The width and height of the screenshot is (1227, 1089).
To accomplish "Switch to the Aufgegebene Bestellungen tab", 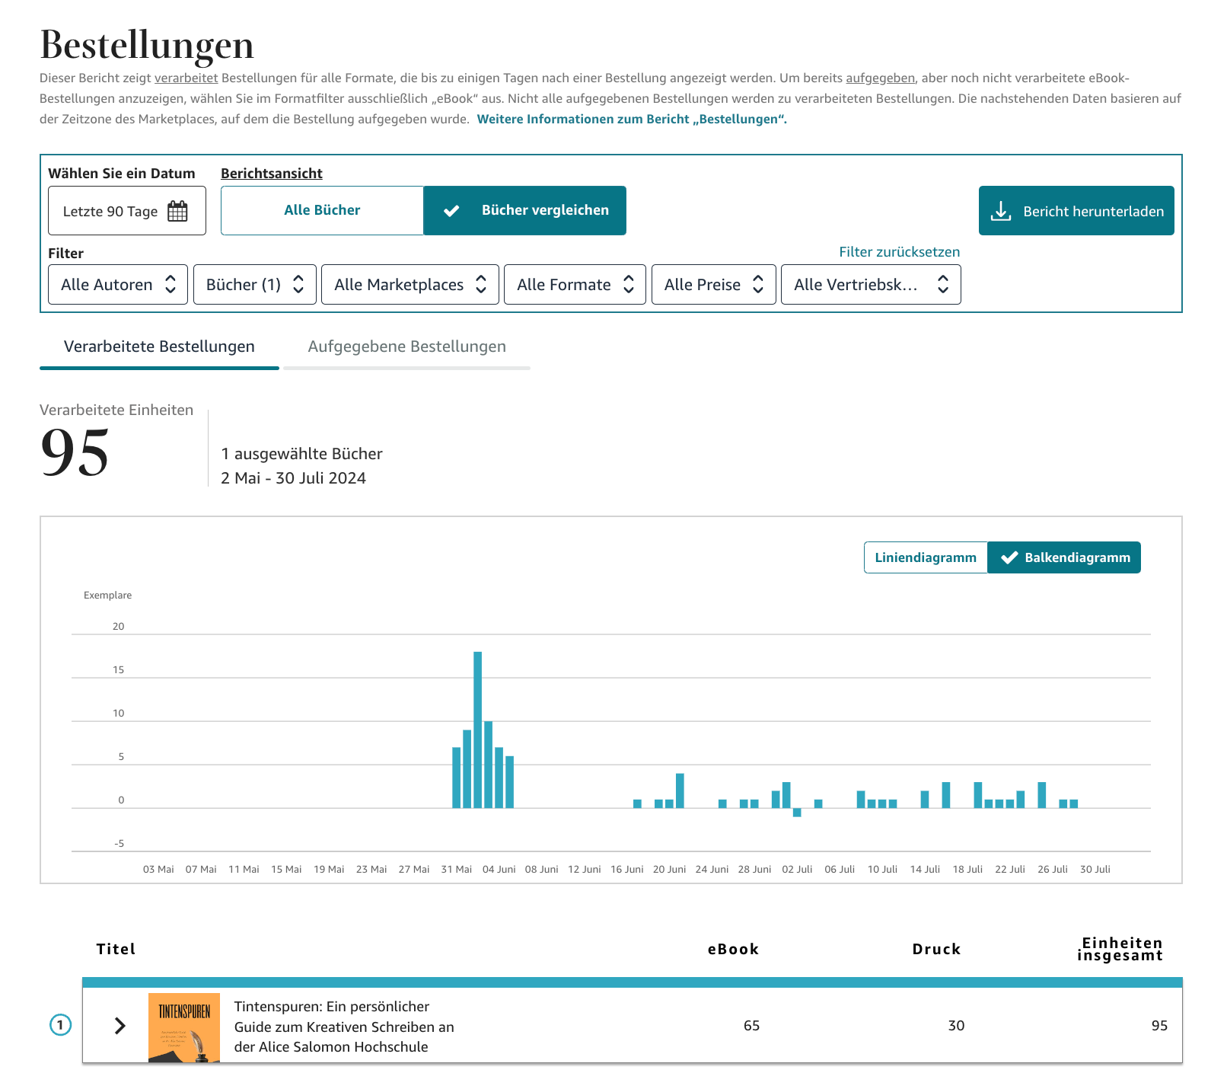I will click(x=406, y=346).
